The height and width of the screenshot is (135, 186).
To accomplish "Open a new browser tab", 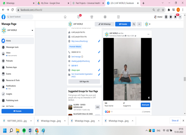I will [143, 3].
